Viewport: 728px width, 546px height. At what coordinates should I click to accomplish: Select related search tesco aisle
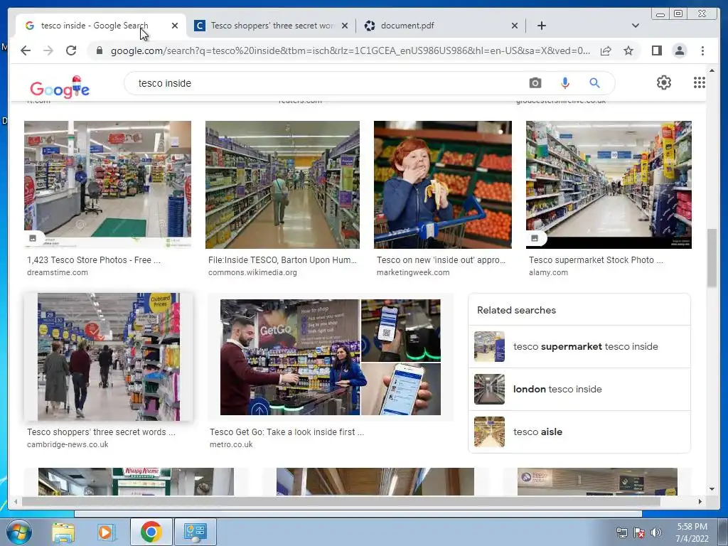(x=579, y=432)
